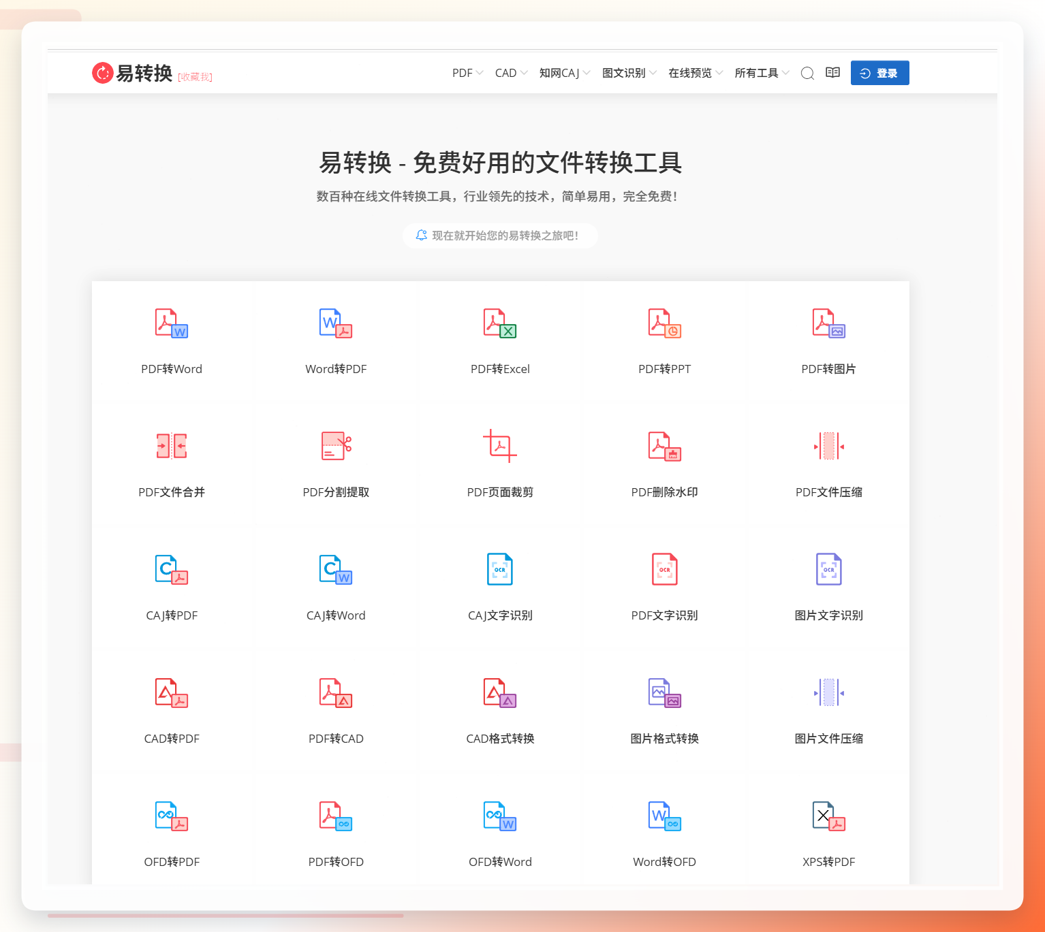Image resolution: width=1045 pixels, height=932 pixels.
Task: Click the CAD转PDF text label
Action: pos(172,739)
